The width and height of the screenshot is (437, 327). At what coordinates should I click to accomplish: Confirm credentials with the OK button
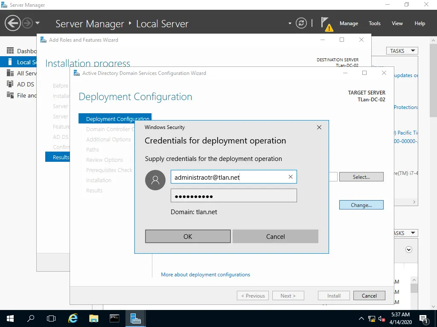click(188, 236)
